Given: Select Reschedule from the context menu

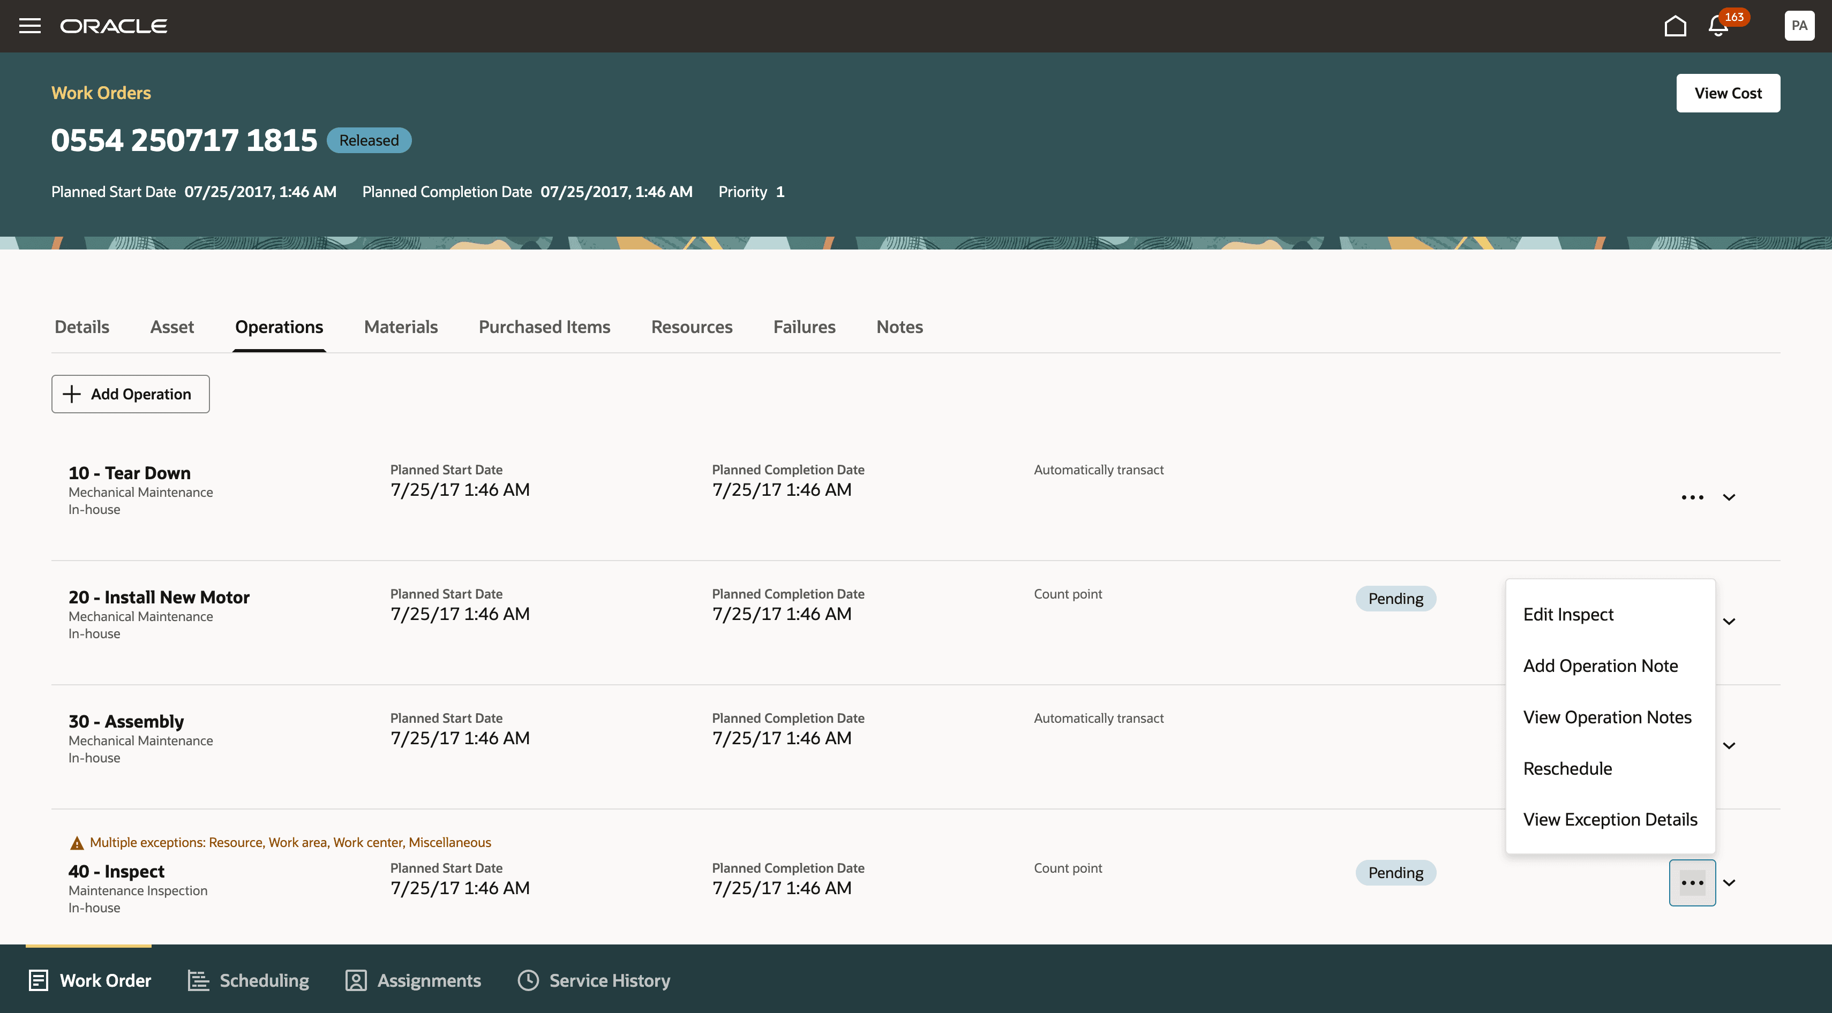Looking at the screenshot, I should coord(1567,768).
